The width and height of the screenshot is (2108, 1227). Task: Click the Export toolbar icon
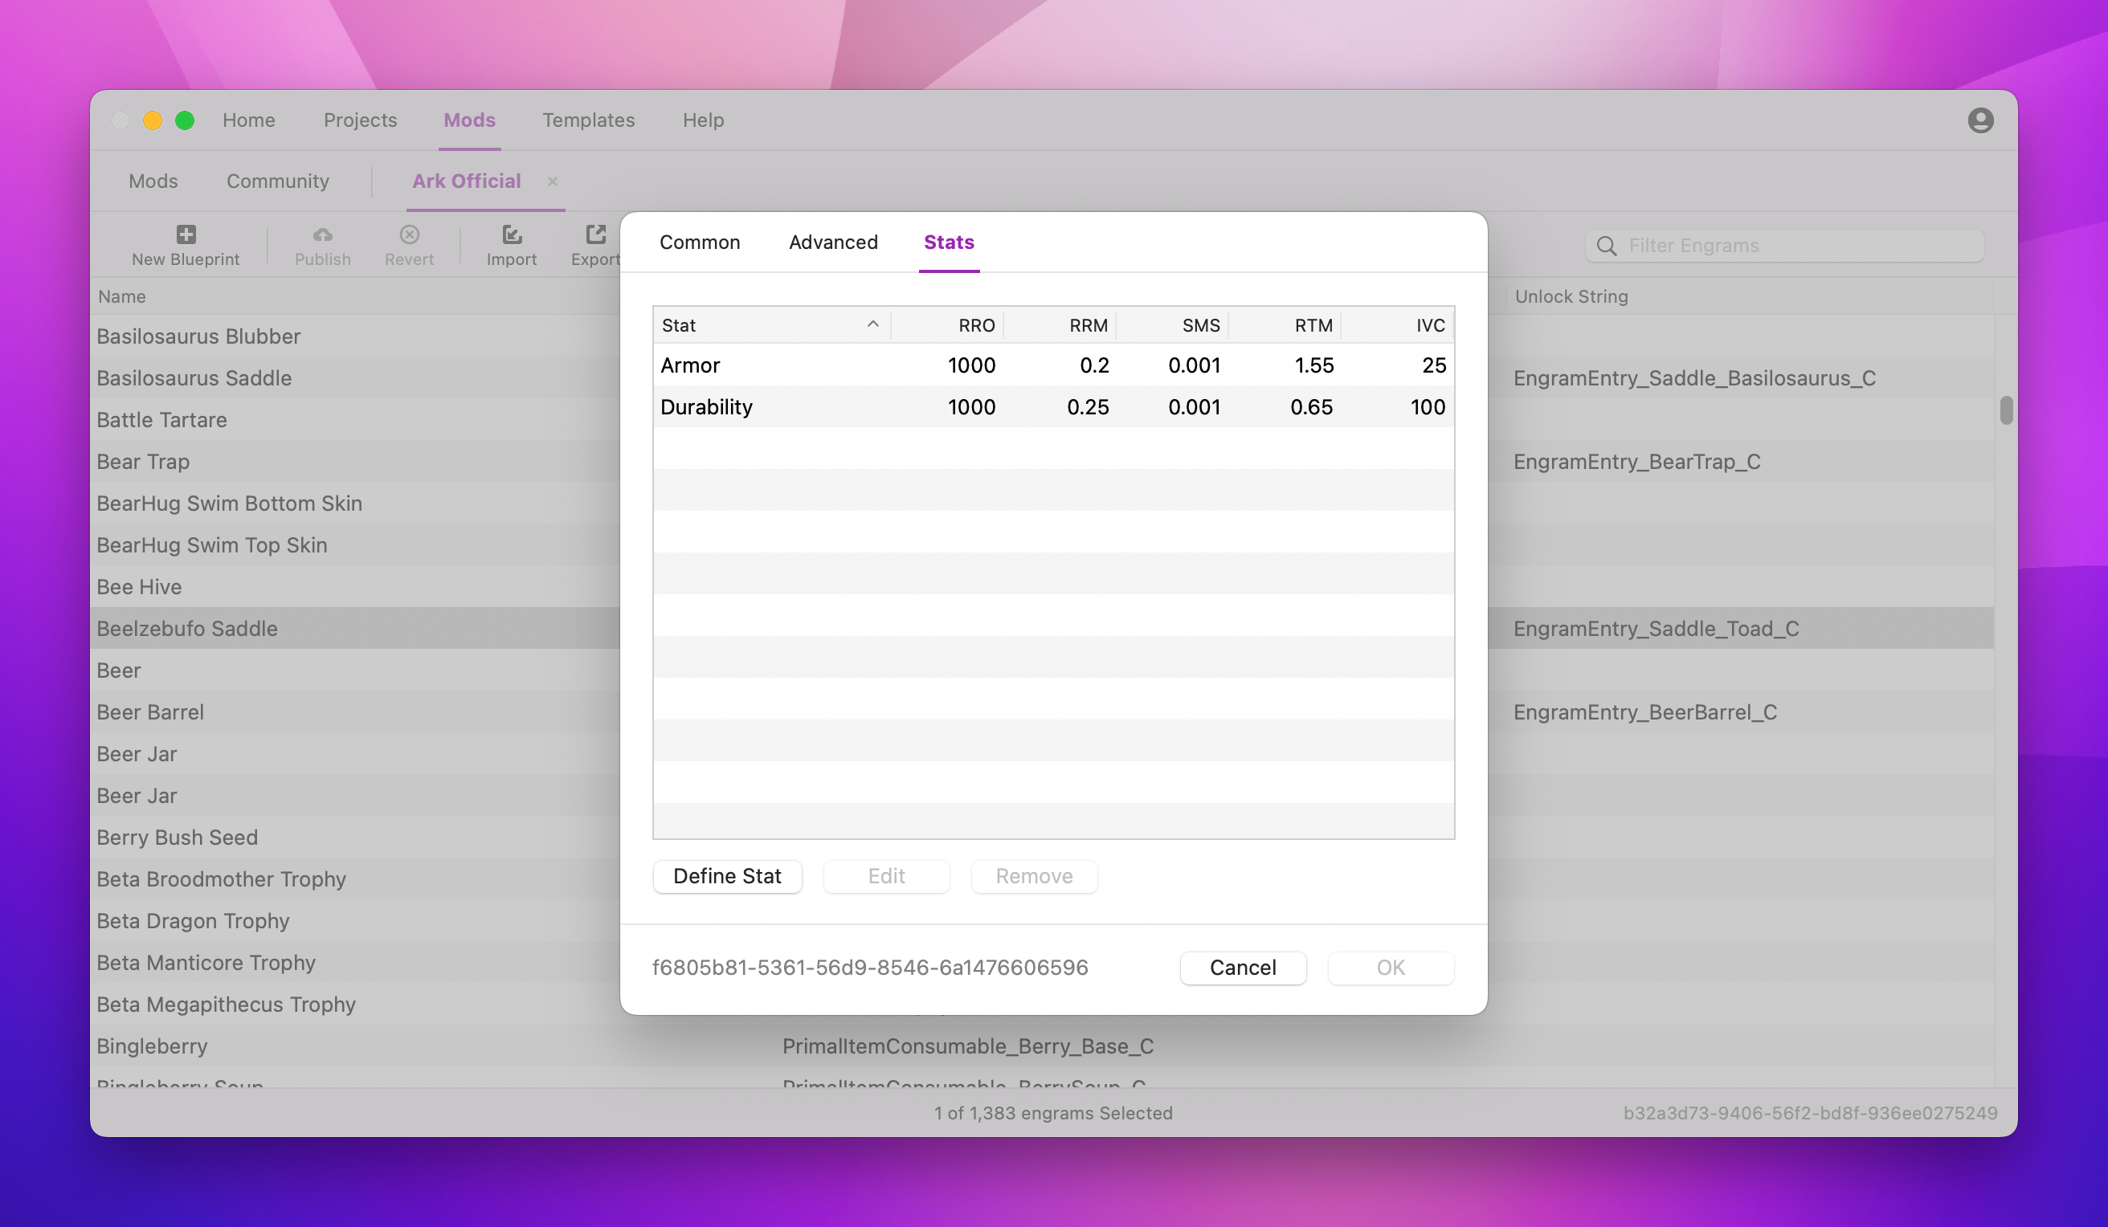coord(594,234)
